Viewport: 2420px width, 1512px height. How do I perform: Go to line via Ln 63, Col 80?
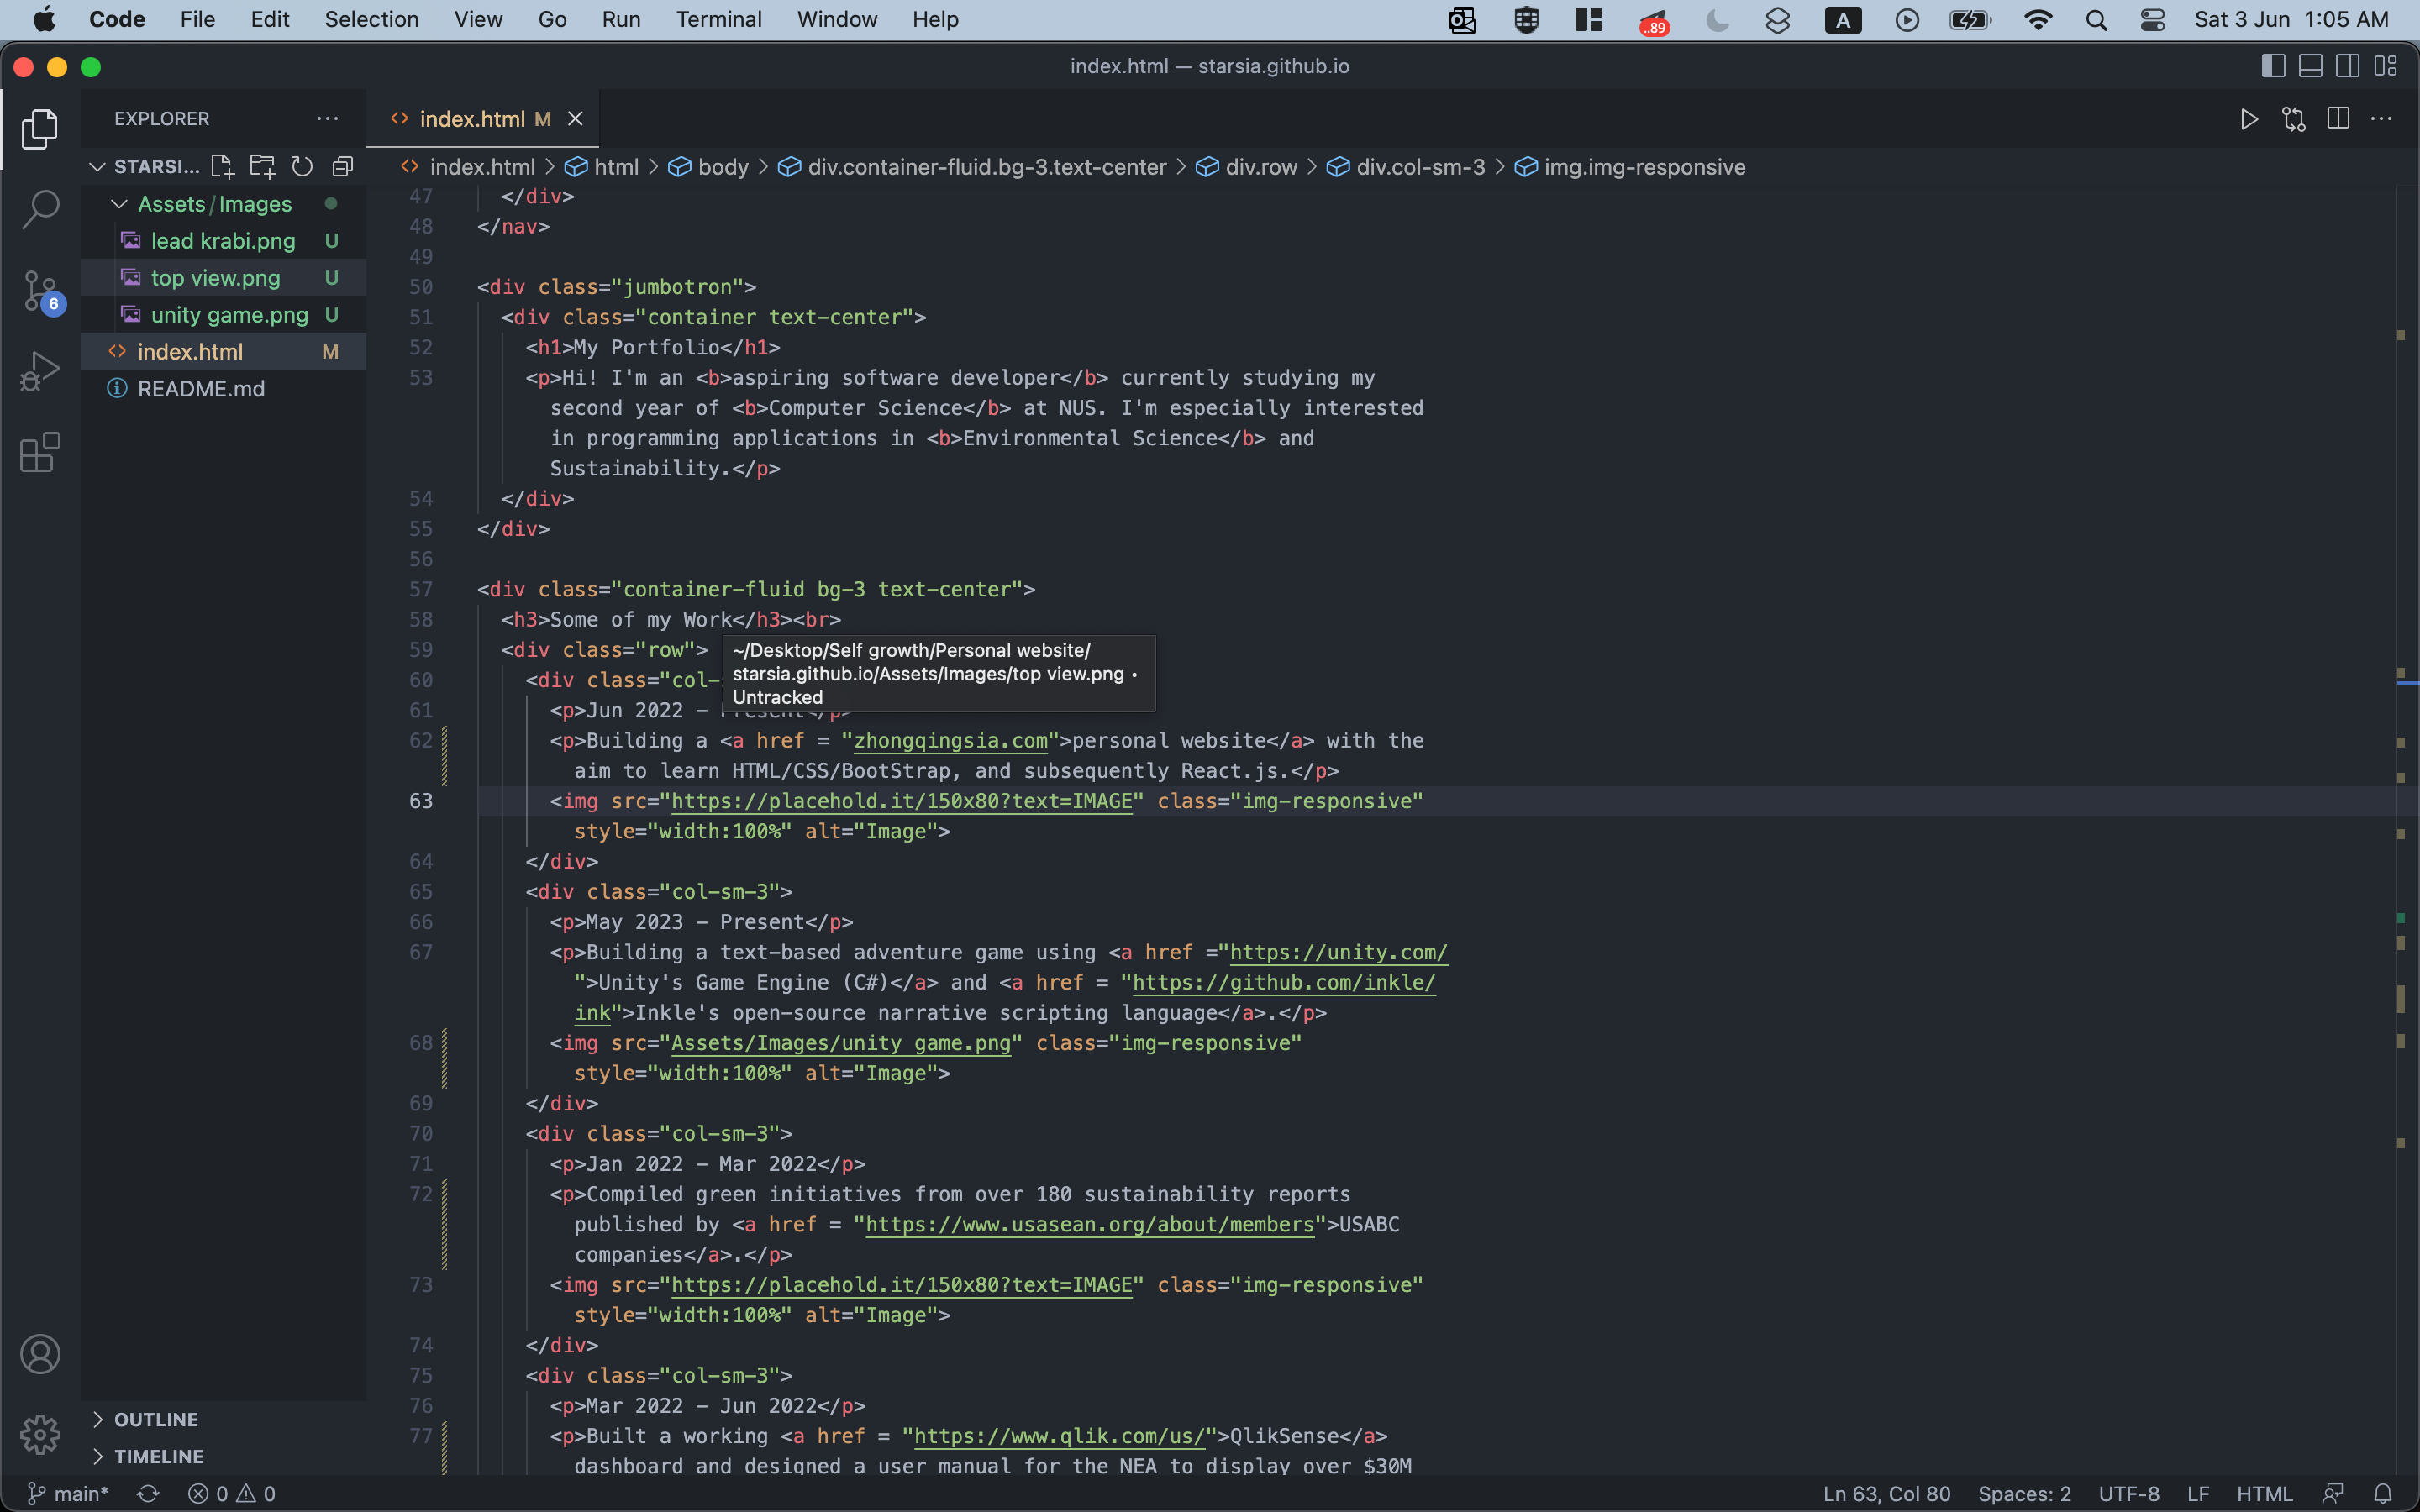(x=1886, y=1493)
